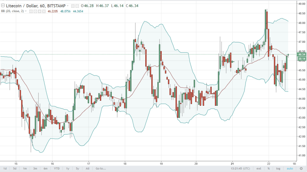Select the 5y time range

[77, 168]
